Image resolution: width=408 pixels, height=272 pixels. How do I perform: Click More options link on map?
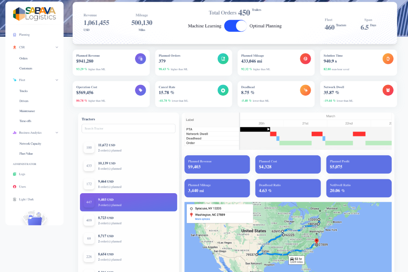[x=202, y=219]
